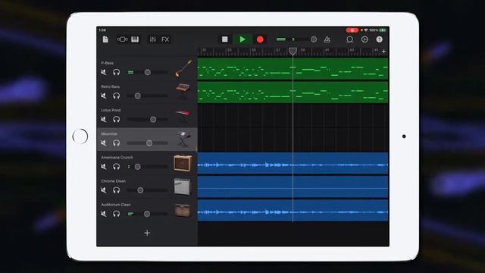Open My Songs document browser

[105, 39]
